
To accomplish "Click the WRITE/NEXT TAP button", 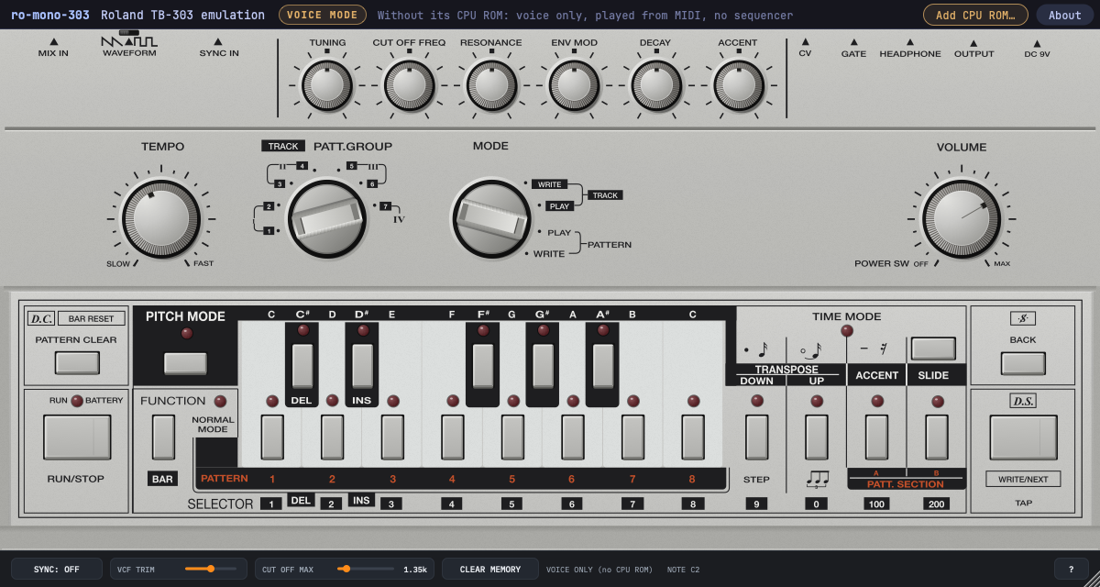I will pyautogui.click(x=1023, y=437).
